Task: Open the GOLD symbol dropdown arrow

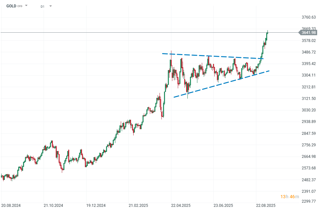Action: tap(26, 6)
